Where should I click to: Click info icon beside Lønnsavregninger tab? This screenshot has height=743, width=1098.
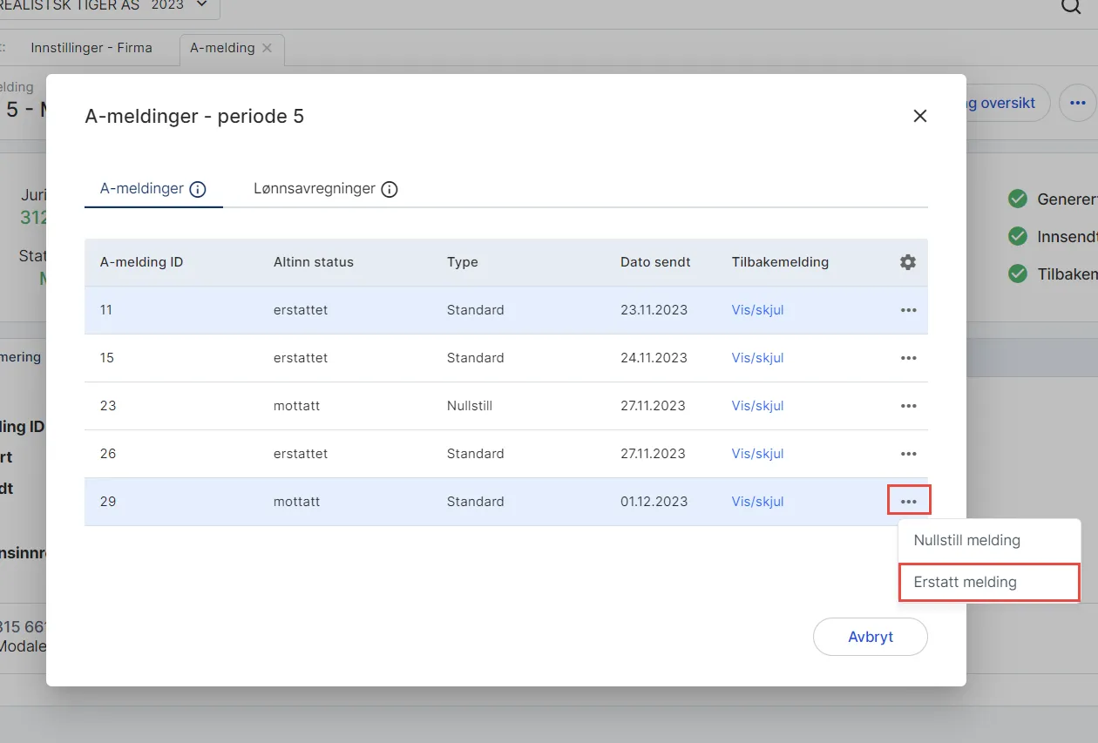click(390, 189)
